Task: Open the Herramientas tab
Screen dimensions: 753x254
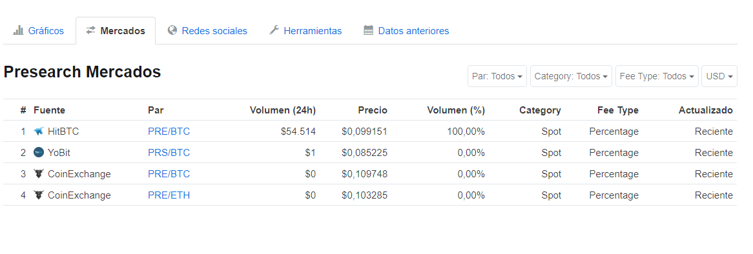Action: tap(305, 31)
